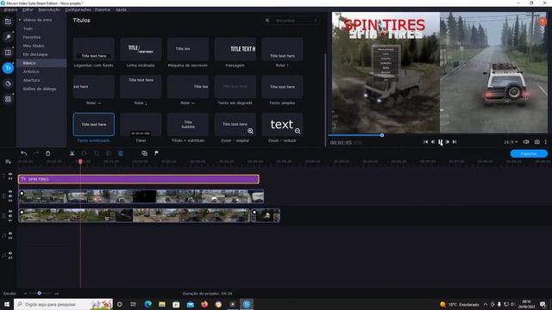Open the 16:9 aspect ratio dropdown
The image size is (552, 310).
(511, 142)
